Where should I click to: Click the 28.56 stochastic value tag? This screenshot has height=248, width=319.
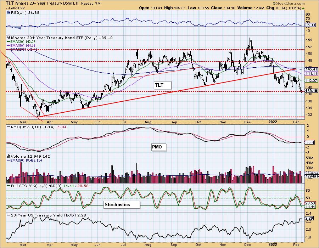coord(310,203)
